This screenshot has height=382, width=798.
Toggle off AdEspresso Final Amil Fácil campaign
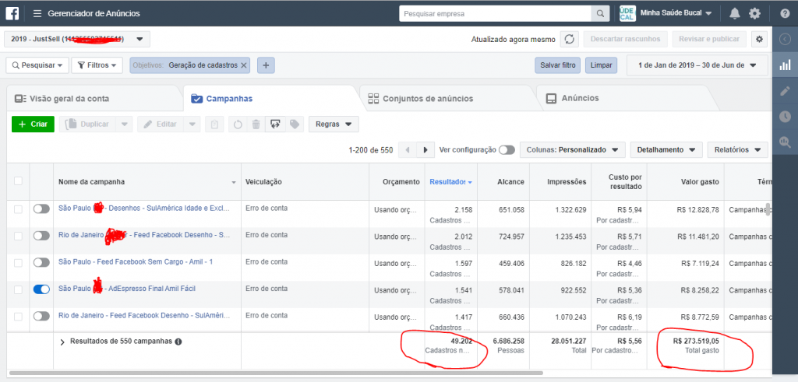41,289
